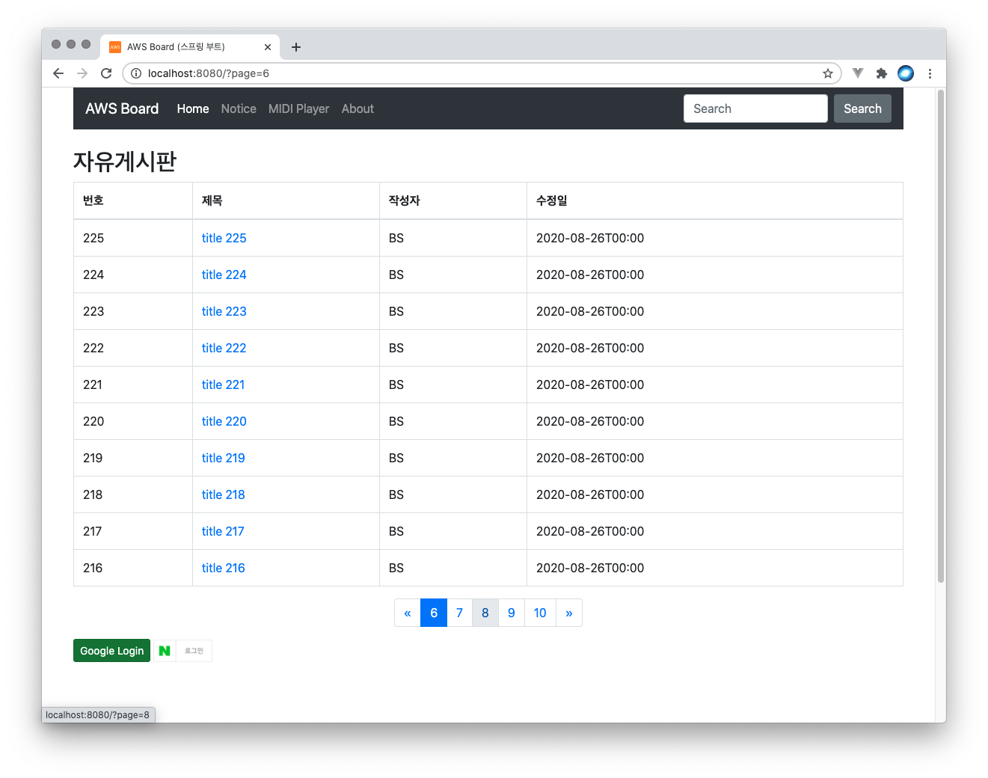Click the AWS Board brand logo
988x778 pixels.
pos(122,108)
